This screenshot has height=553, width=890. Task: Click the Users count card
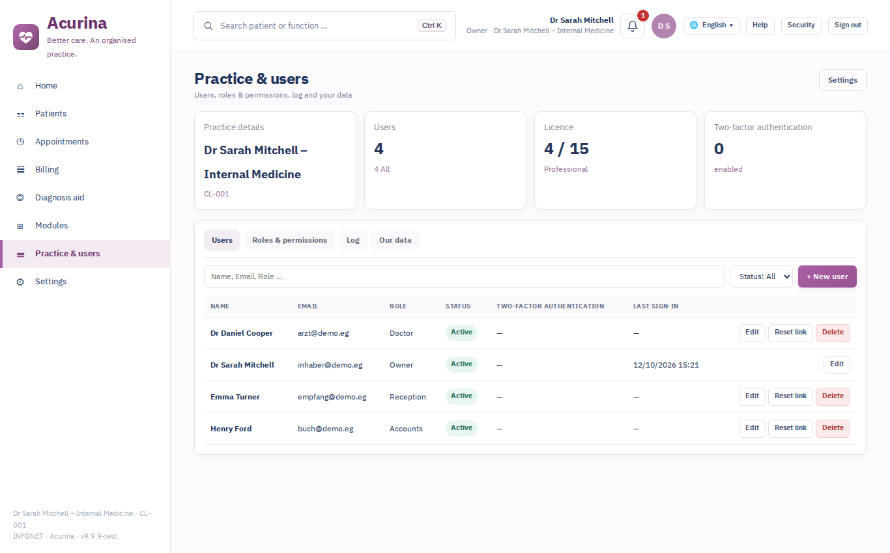(x=445, y=160)
